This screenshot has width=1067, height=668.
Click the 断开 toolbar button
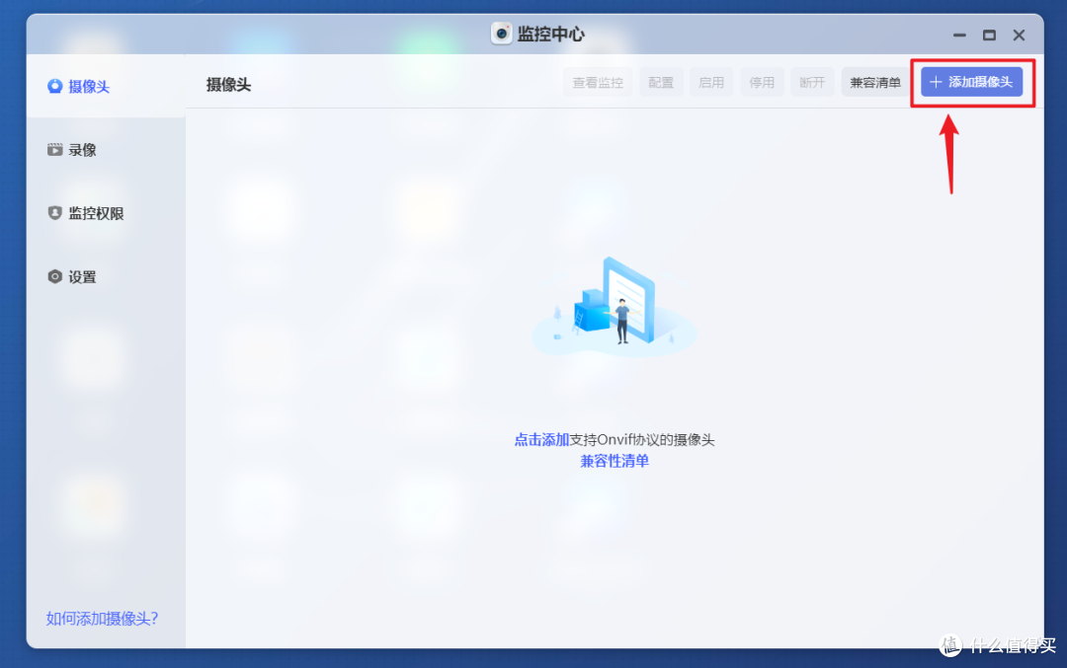pyautogui.click(x=812, y=82)
